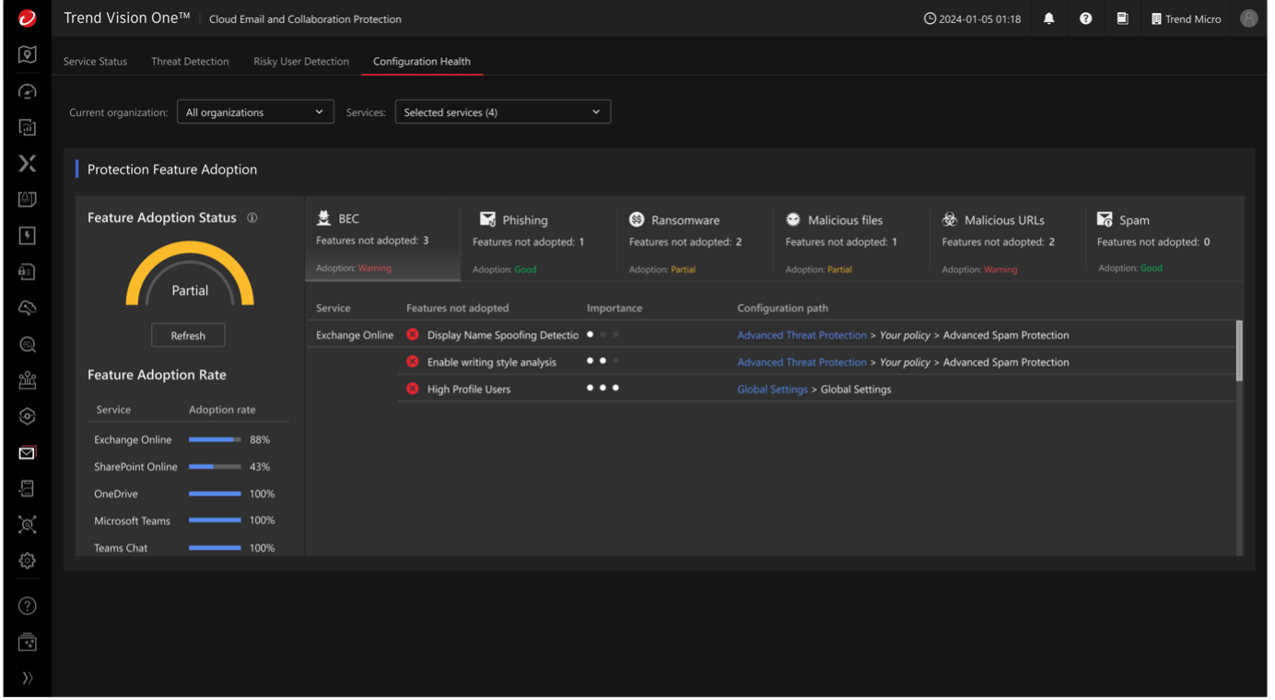Open the people group sidebar icon

click(28, 380)
